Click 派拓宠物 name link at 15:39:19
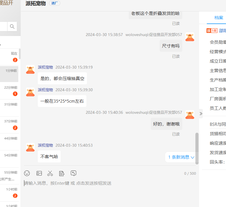The height and width of the screenshot is (207, 226). coord(45,67)
